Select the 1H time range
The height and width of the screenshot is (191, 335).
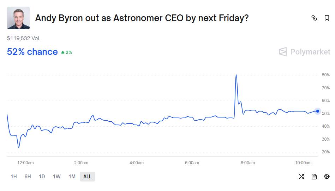[x=14, y=177]
